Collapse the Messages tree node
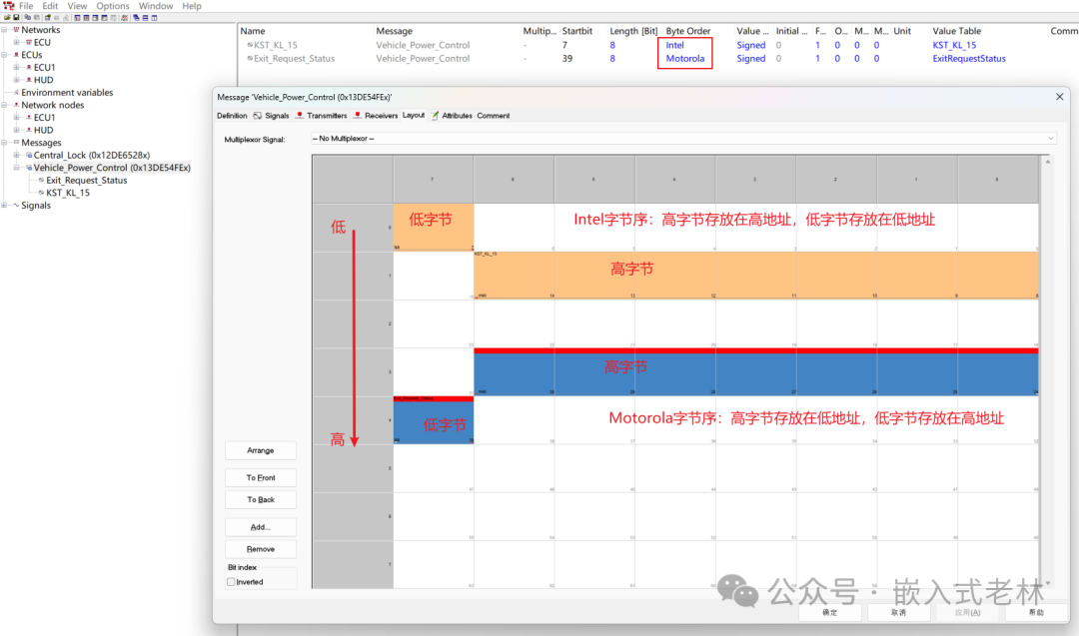 click(5, 143)
